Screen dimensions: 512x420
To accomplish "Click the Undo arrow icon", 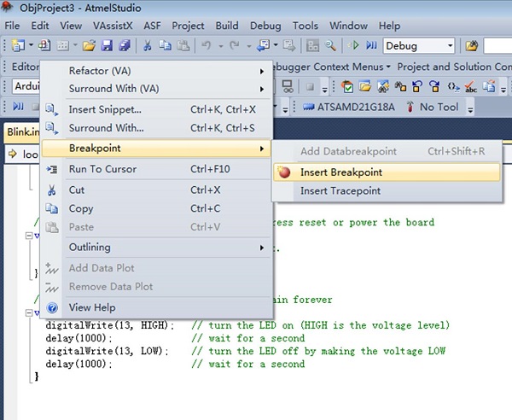I will pyautogui.click(x=206, y=45).
